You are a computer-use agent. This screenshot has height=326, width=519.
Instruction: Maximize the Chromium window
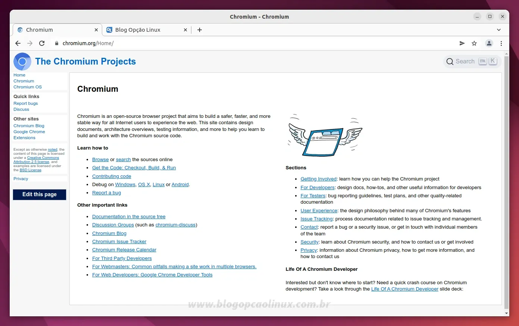coord(490,16)
